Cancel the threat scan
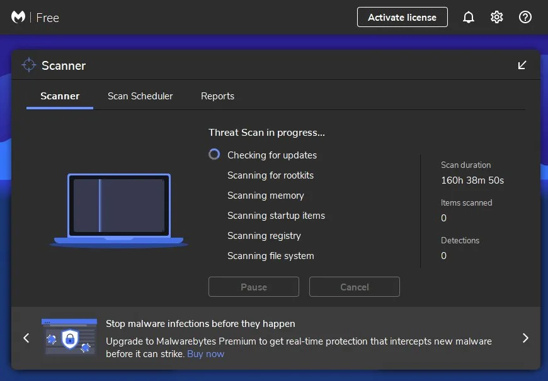The width and height of the screenshot is (548, 381). tap(355, 287)
